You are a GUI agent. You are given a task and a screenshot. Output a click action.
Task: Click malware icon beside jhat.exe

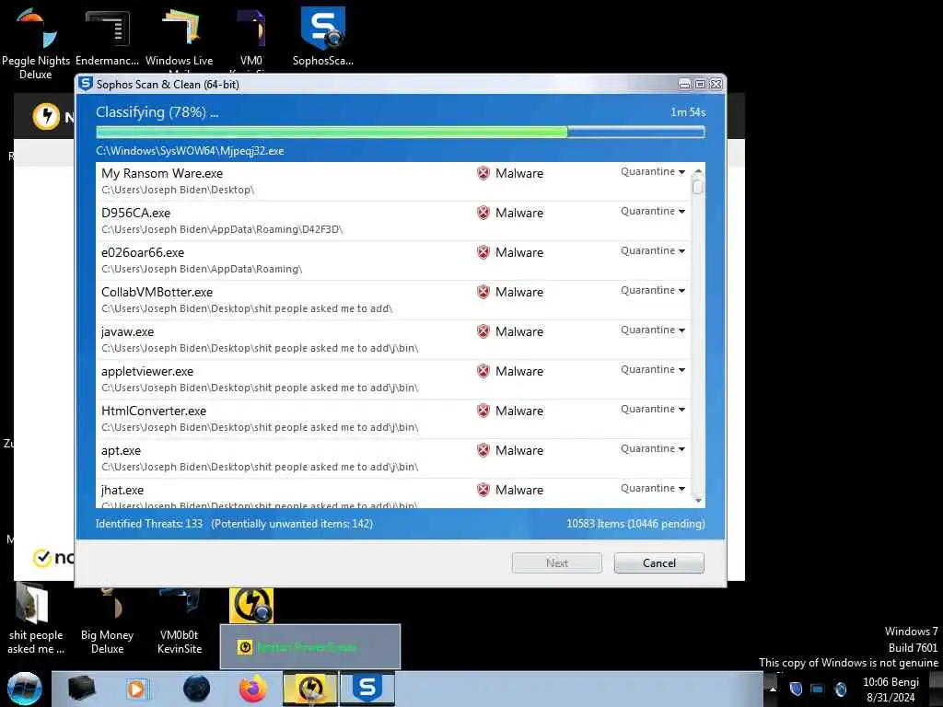483,491
